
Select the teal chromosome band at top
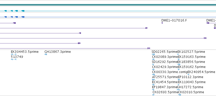tap(108, 5)
